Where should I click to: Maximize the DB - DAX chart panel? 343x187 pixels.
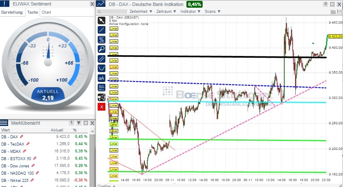(x=332, y=4)
